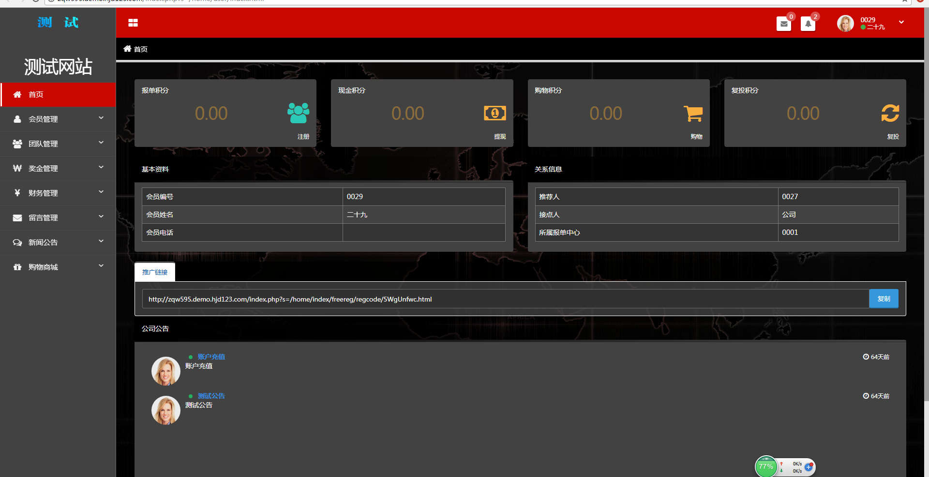This screenshot has height=477, width=929.
Task: Expand the 财务管理 sidebar menu
Action: tap(58, 193)
